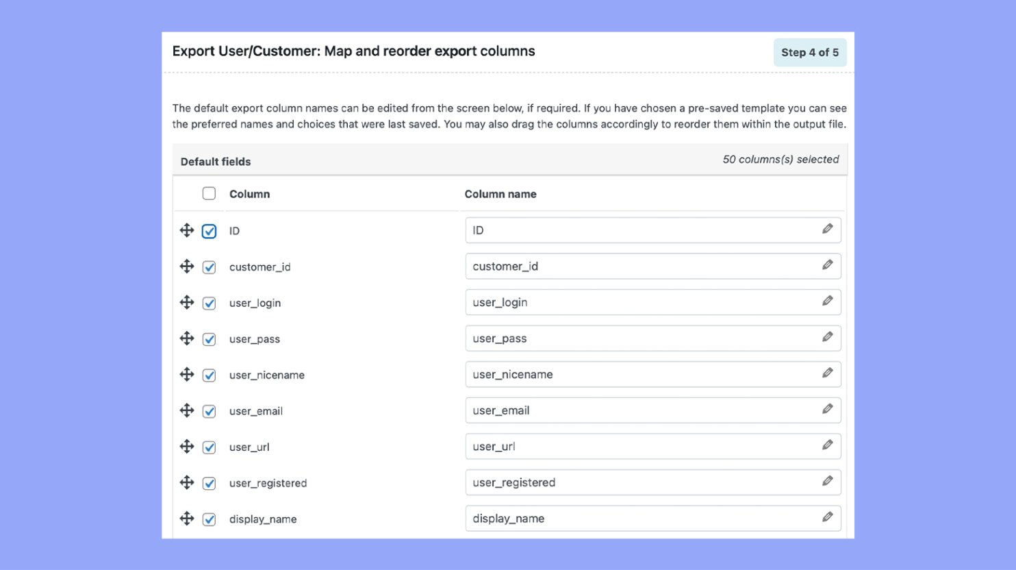Click the Step 4 of 5 badge
This screenshot has height=570, width=1016.
(x=810, y=52)
